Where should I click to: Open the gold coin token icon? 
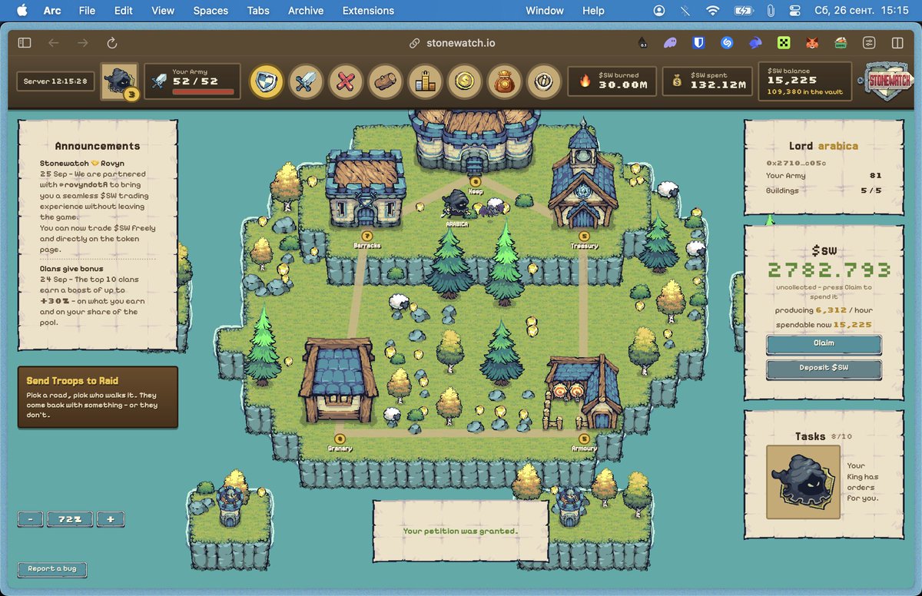pos(465,81)
